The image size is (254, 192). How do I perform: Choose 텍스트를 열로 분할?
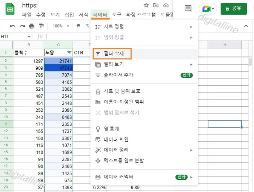click(x=144, y=161)
